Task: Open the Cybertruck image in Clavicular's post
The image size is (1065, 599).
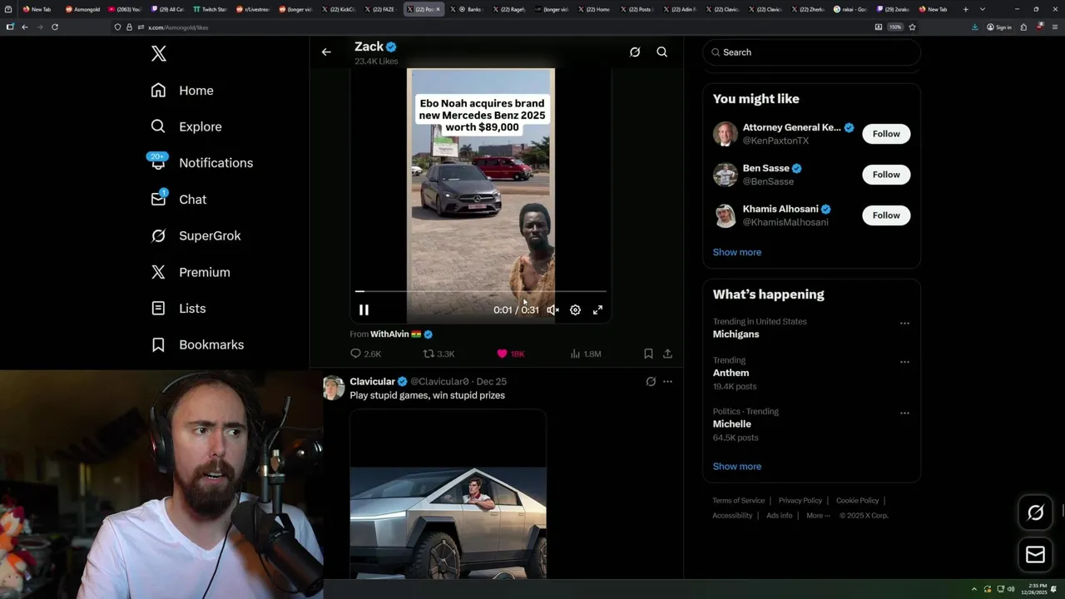Action: pyautogui.click(x=448, y=493)
